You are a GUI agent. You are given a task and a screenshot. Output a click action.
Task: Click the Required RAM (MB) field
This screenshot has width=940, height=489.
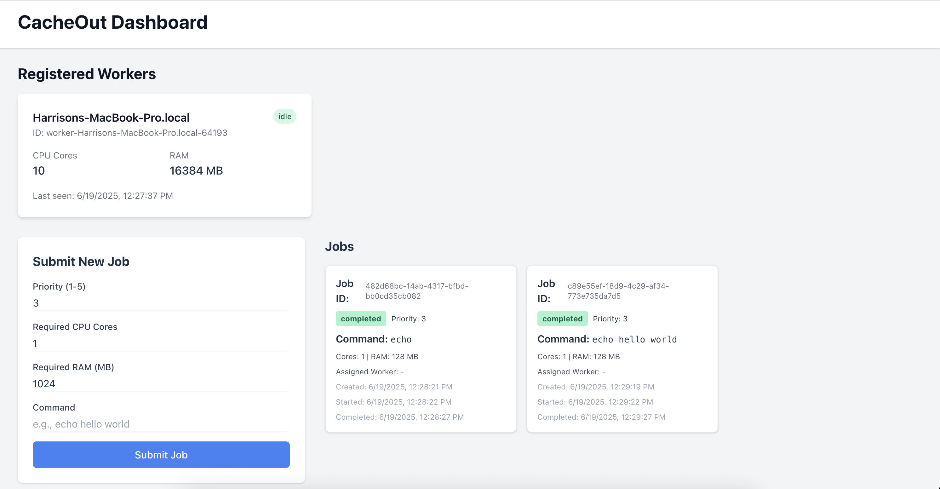[x=161, y=383]
